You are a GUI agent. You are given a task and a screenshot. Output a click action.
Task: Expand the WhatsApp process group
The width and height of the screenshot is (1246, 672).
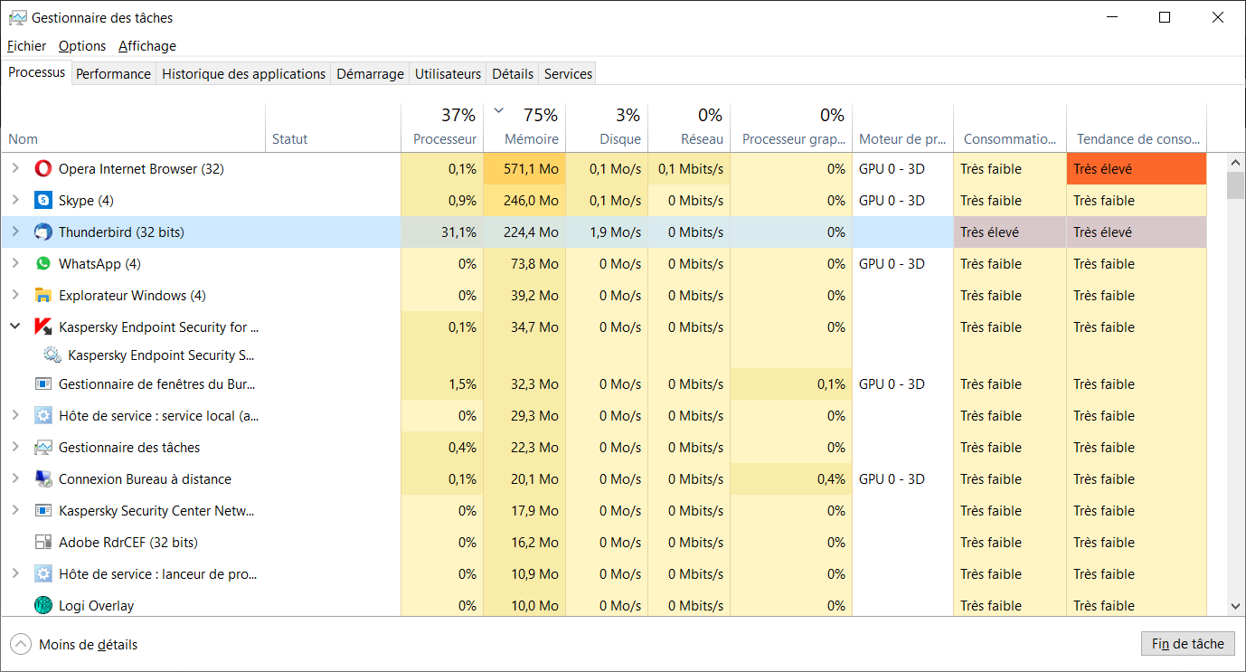coord(14,264)
